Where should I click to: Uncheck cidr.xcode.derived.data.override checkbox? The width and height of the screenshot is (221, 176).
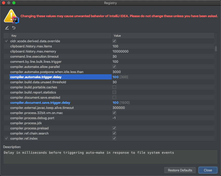point(114,41)
